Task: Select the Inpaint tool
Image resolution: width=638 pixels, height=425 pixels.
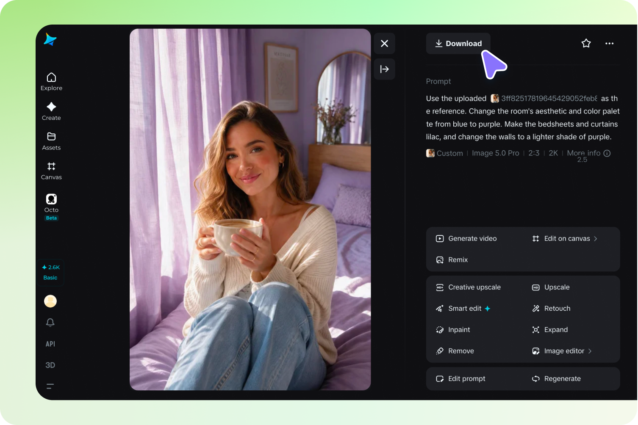Action: pos(453,330)
